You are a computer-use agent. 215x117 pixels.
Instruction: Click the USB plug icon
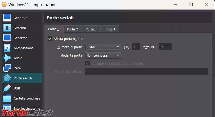tap(7, 88)
